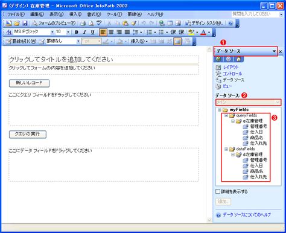Image resolution: width=286 pixels, height=233 pixels.
Task: Open the ファイル menu
Action: [16, 14]
